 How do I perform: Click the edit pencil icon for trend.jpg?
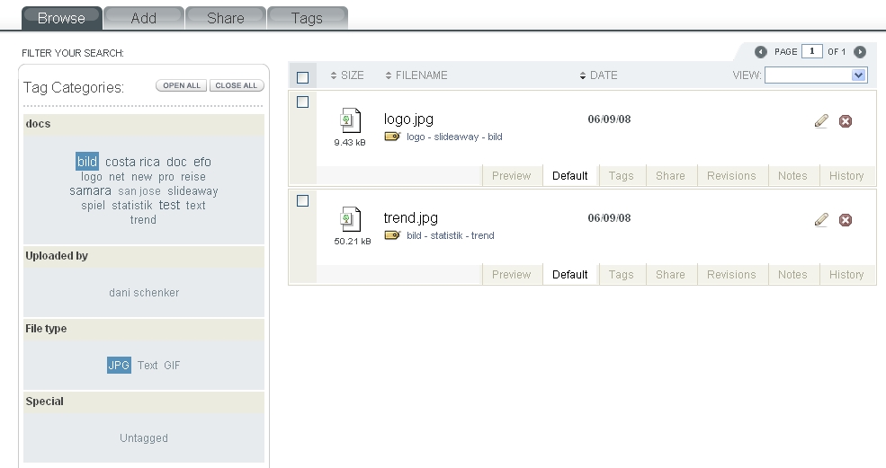(x=821, y=220)
